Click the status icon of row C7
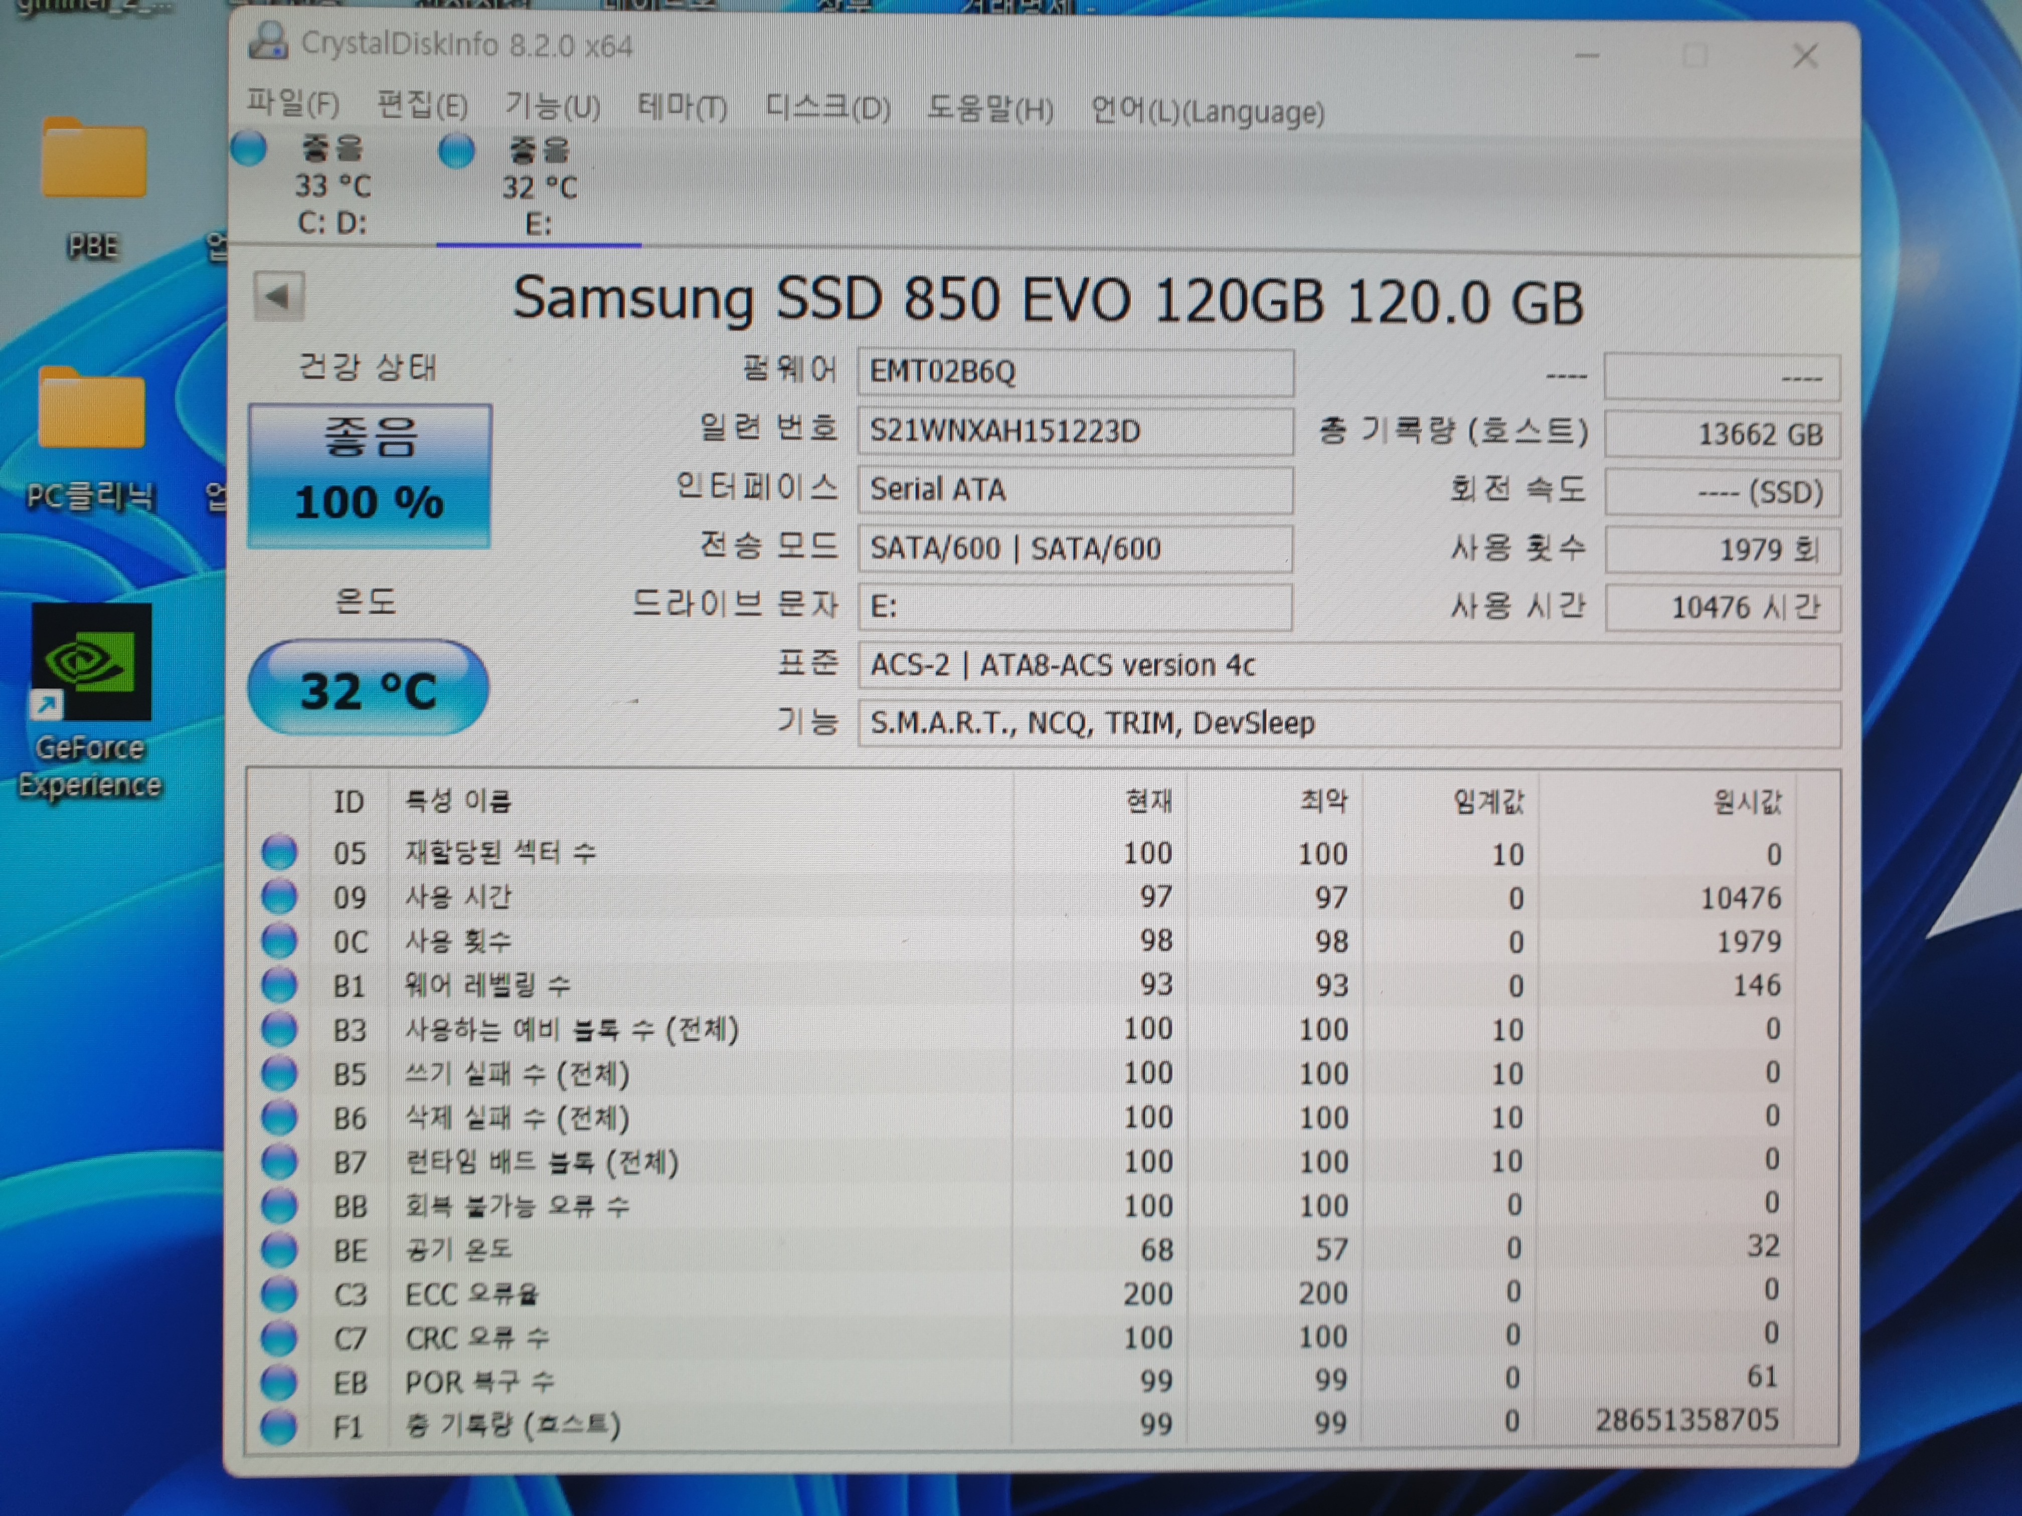This screenshot has width=2022, height=1516. pos(279,1338)
